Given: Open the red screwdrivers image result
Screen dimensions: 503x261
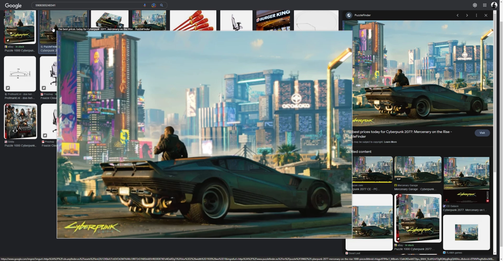Looking at the screenshot, I should click(193, 20).
